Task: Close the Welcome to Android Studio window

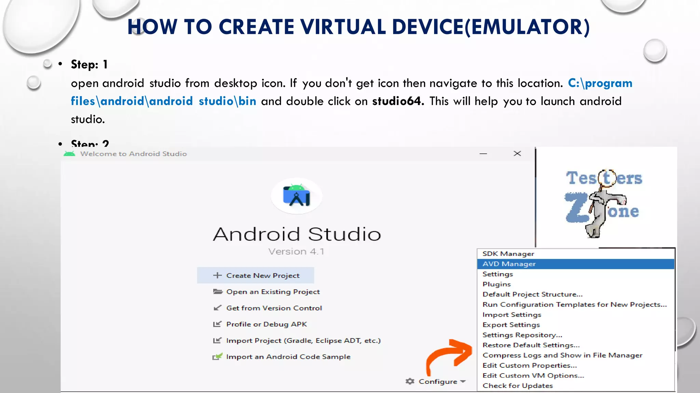Action: (517, 154)
